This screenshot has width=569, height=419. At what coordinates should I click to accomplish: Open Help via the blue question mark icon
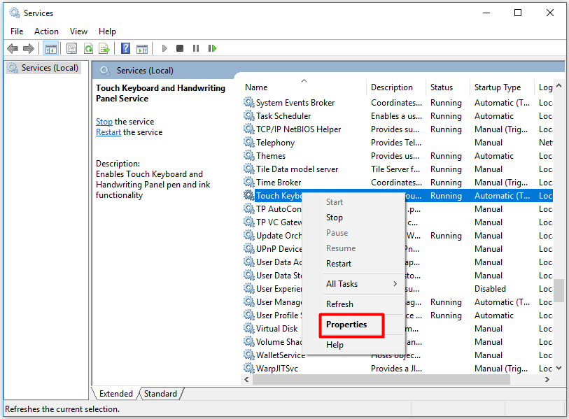coord(125,48)
